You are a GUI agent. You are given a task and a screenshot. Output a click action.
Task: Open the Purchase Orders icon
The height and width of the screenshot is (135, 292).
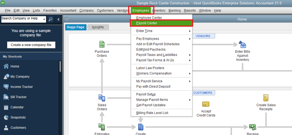(102, 45)
